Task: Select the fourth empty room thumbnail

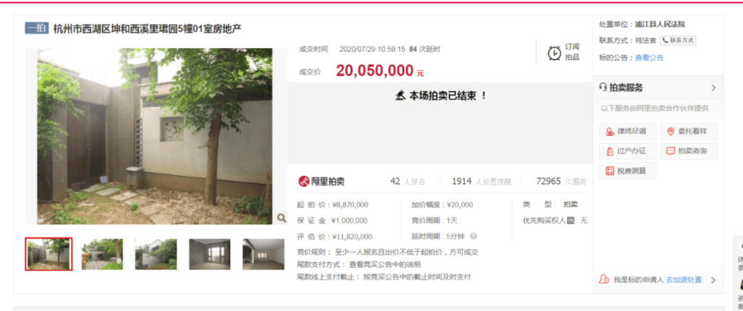Action: [x=209, y=254]
